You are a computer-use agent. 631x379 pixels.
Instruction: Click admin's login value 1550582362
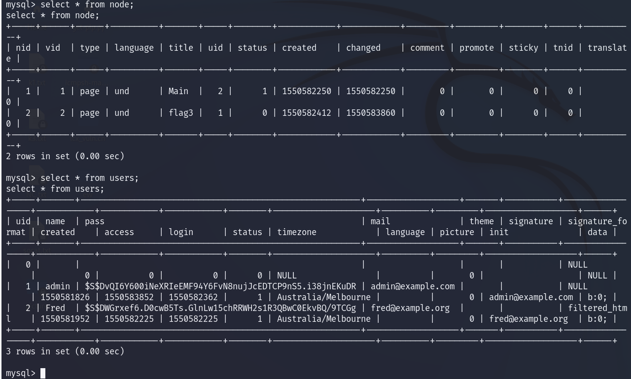click(193, 297)
